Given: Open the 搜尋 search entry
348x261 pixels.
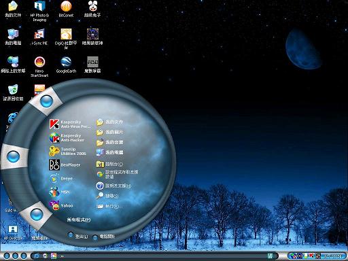Looking at the screenshot, I should pos(107,196).
